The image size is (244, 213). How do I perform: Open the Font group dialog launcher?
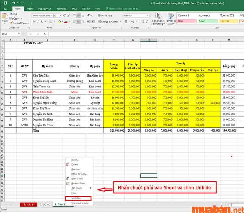(x=70, y=28)
